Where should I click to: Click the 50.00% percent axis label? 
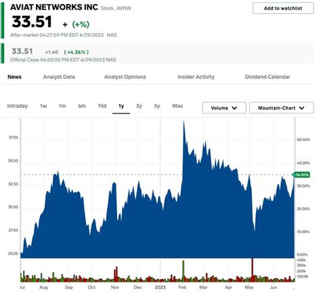[x=303, y=140]
